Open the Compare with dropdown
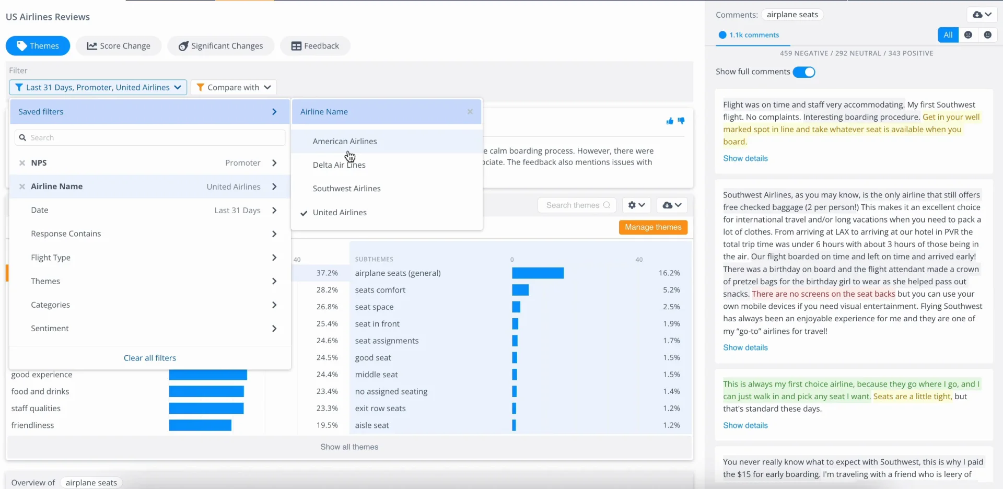 click(x=234, y=87)
